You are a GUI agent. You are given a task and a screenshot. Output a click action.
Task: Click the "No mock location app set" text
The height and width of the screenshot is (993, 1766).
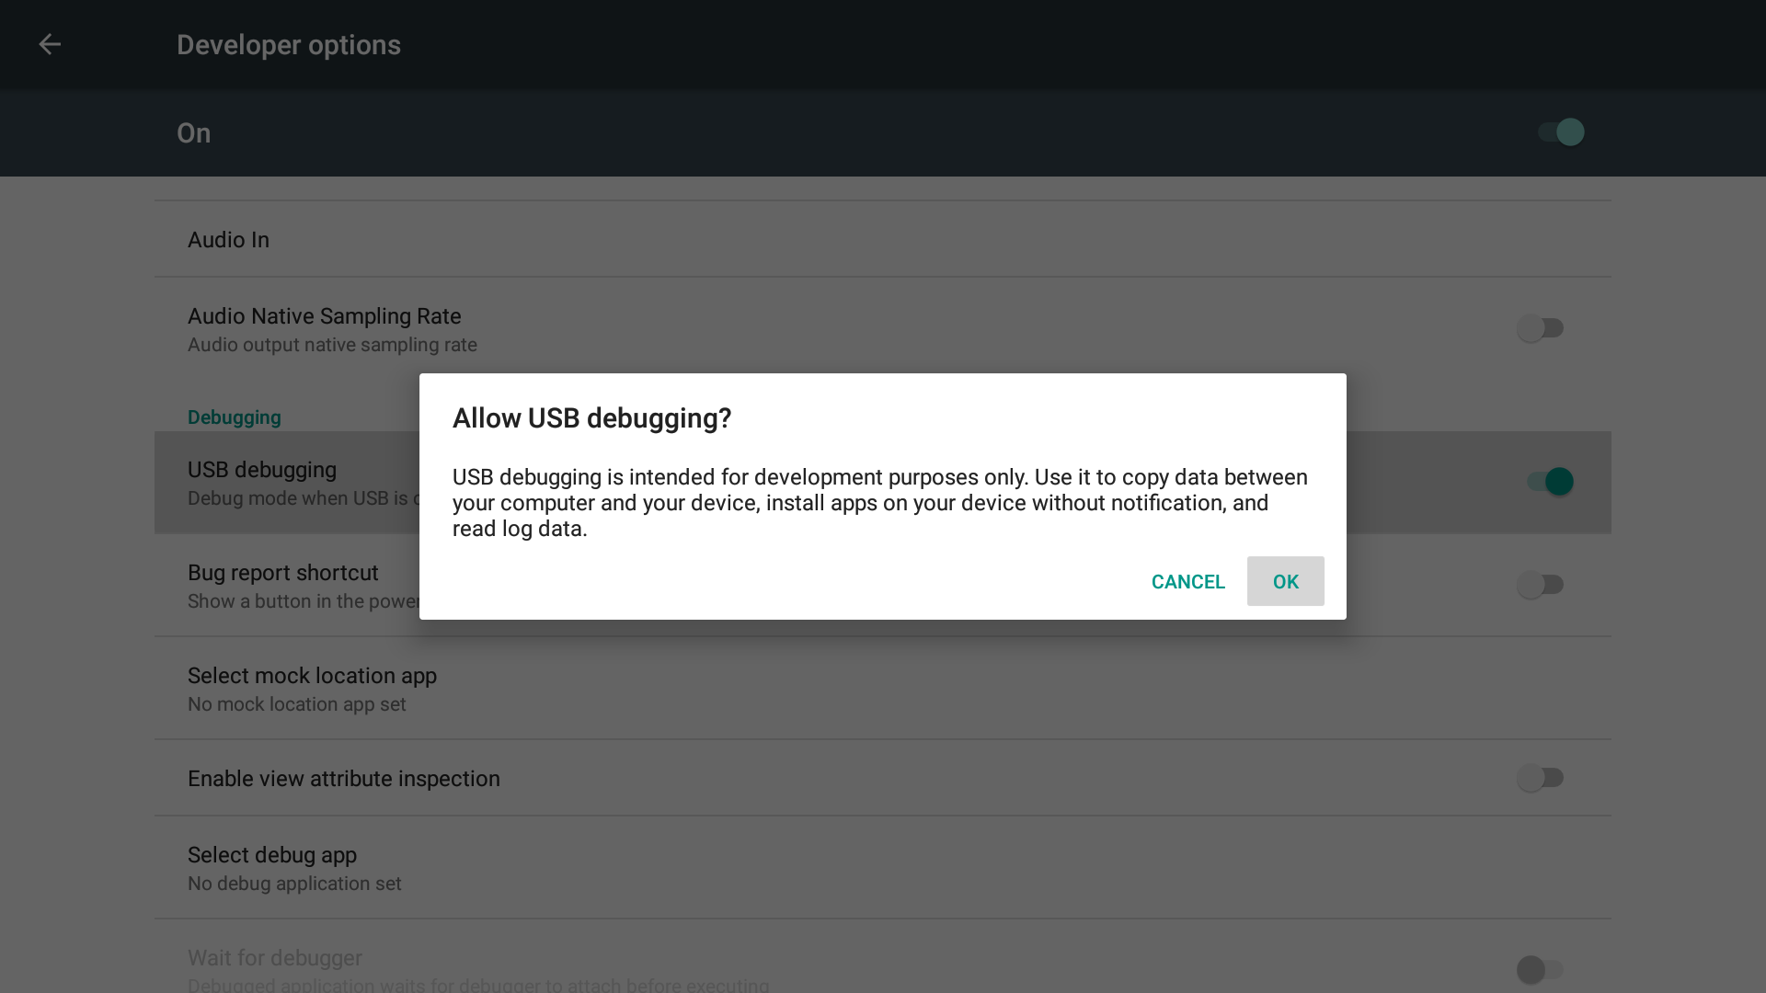tap(297, 704)
